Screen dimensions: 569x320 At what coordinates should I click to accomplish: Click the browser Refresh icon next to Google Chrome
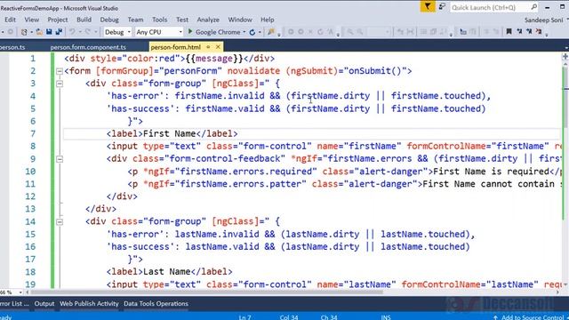click(252, 32)
